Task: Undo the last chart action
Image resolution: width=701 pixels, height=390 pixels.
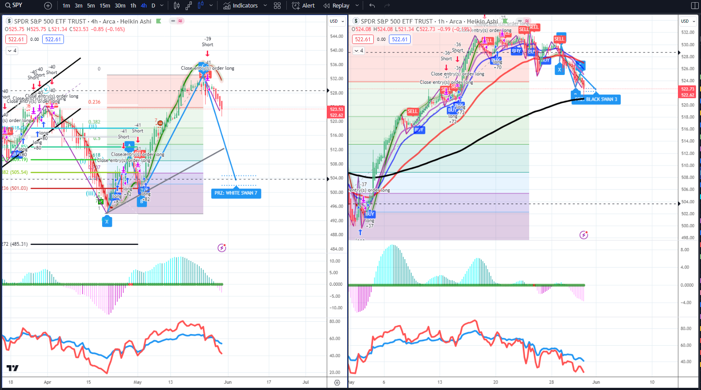Action: pos(372,6)
